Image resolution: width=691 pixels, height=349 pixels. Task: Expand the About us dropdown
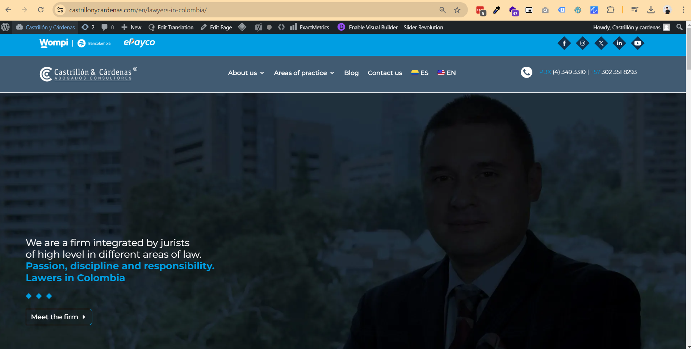pos(246,73)
